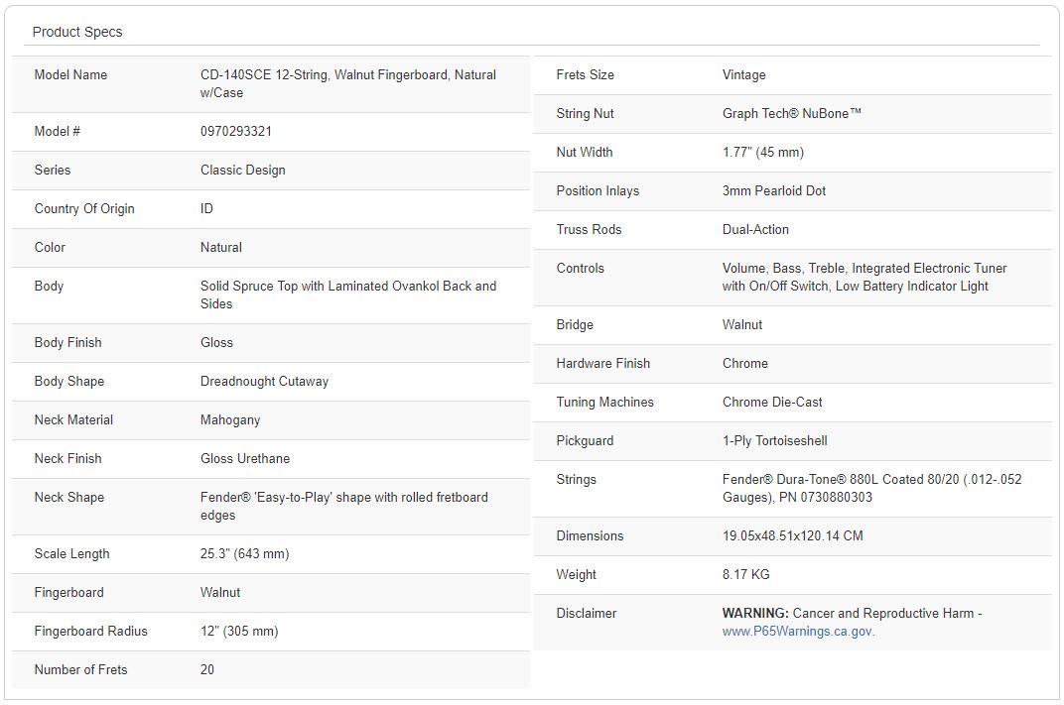Click the Position Inlays label
1064x705 pixels.
click(x=598, y=191)
